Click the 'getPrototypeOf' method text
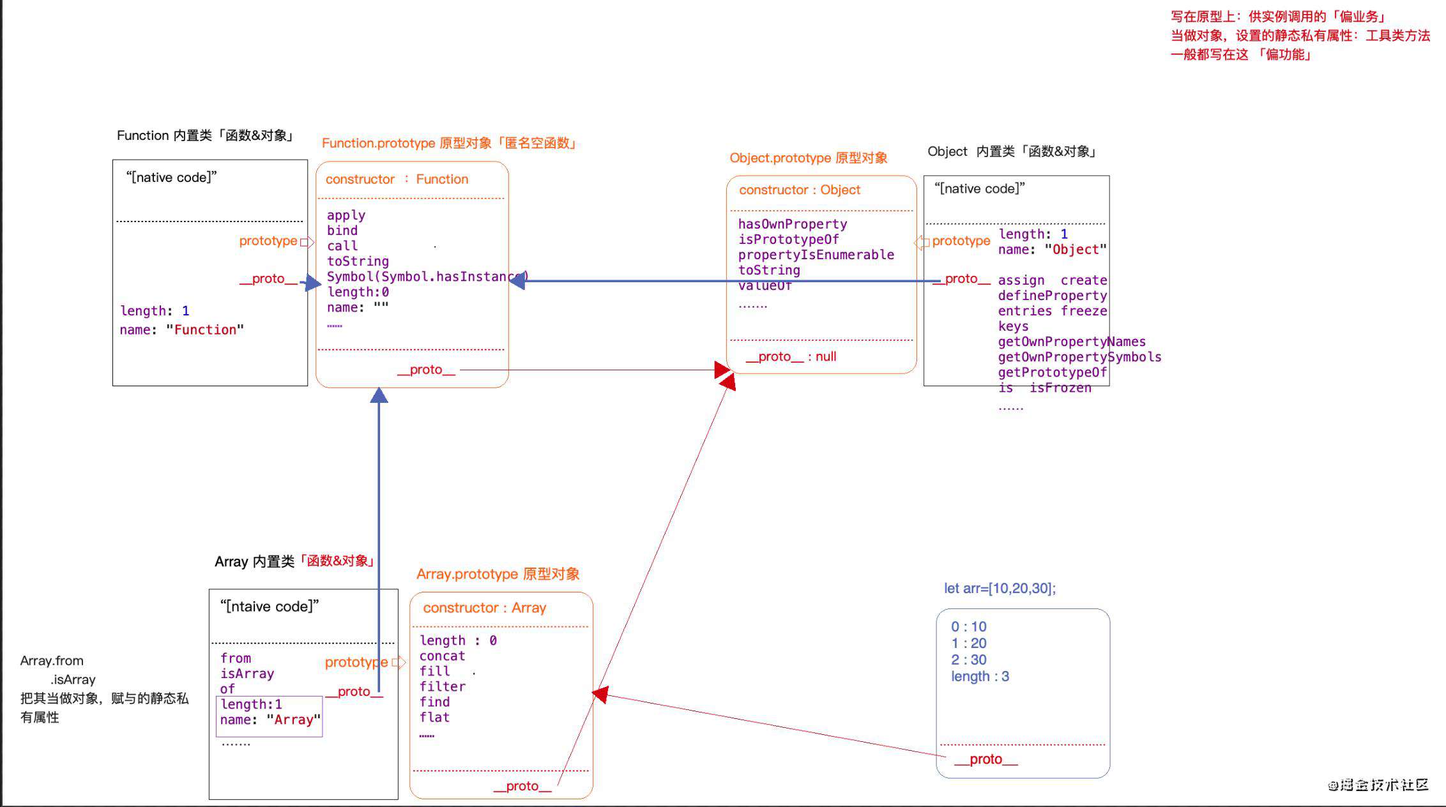This screenshot has width=1446, height=807. 1053,372
